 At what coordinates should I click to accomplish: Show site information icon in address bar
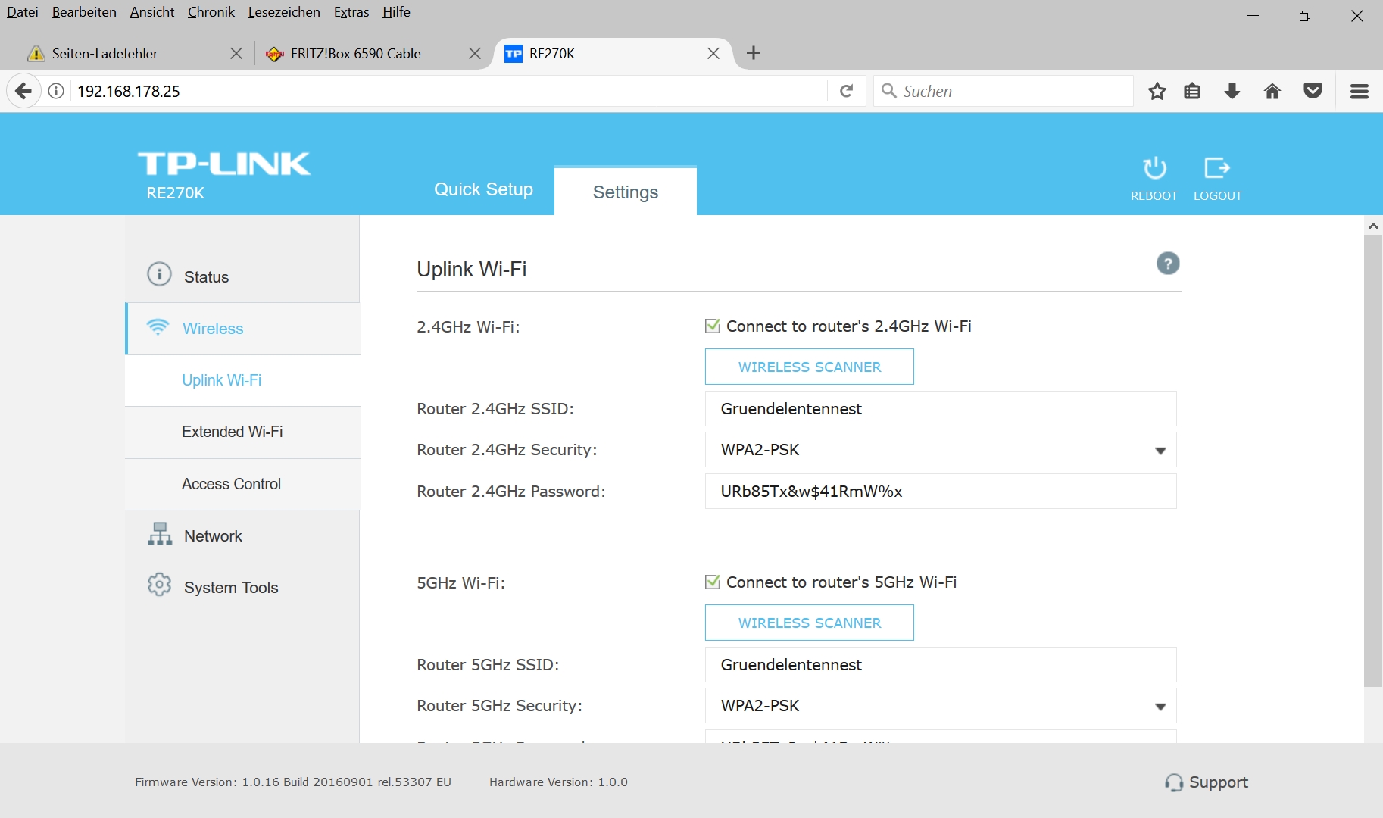pos(56,92)
